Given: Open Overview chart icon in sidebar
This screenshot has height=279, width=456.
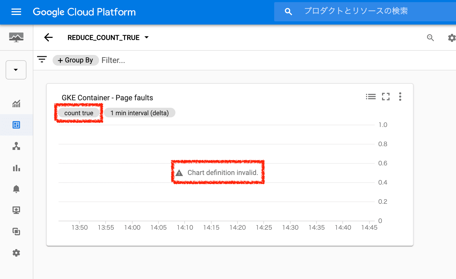Looking at the screenshot, I should click(16, 103).
